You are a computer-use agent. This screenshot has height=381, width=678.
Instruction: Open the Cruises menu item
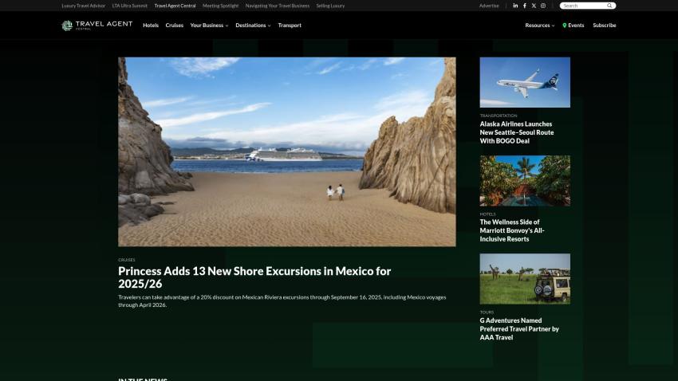click(174, 25)
